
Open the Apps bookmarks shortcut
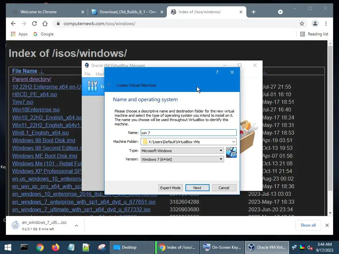tap(19, 34)
